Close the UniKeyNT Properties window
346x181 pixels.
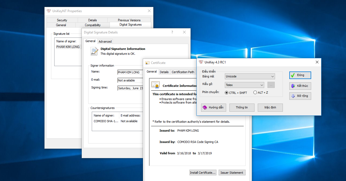point(149,11)
